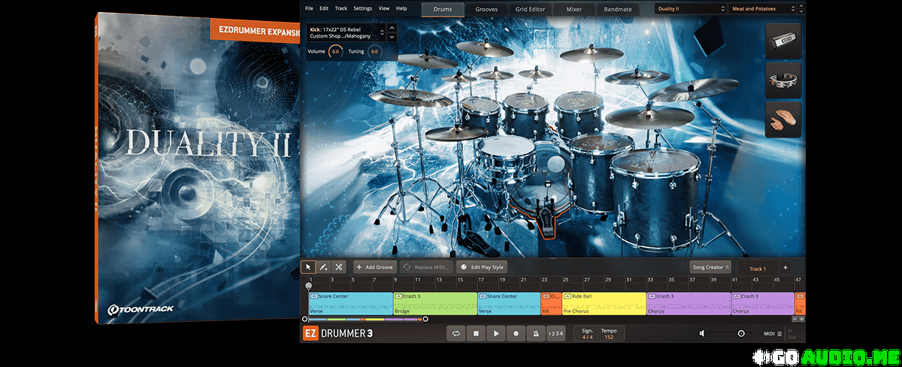This screenshot has width=902, height=367.
Task: Open the View menu
Action: [x=384, y=8]
